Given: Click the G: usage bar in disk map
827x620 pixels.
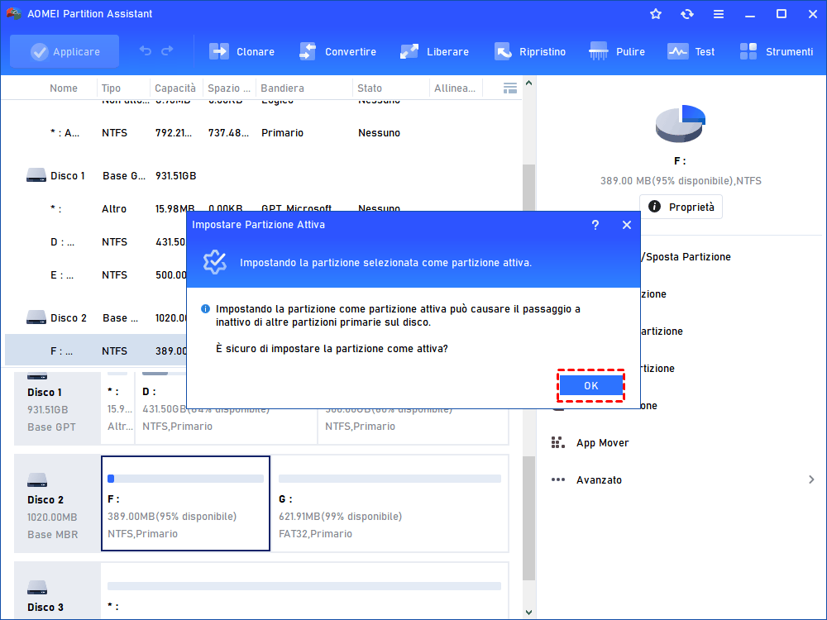Looking at the screenshot, I should pyautogui.click(x=390, y=479).
